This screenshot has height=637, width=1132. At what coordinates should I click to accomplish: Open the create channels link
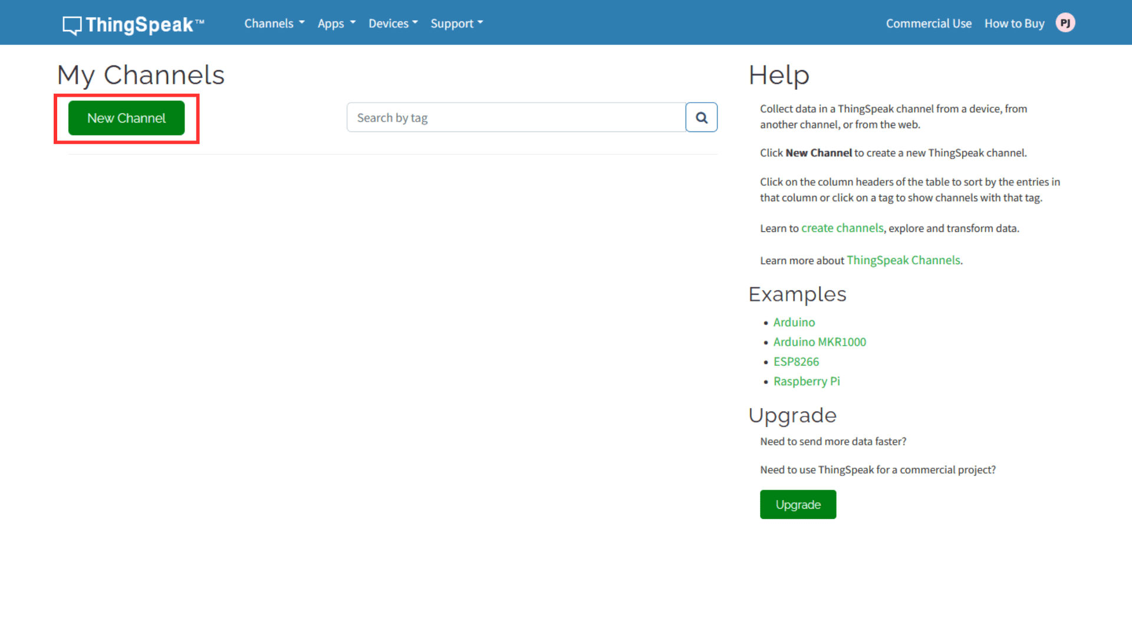click(x=842, y=228)
